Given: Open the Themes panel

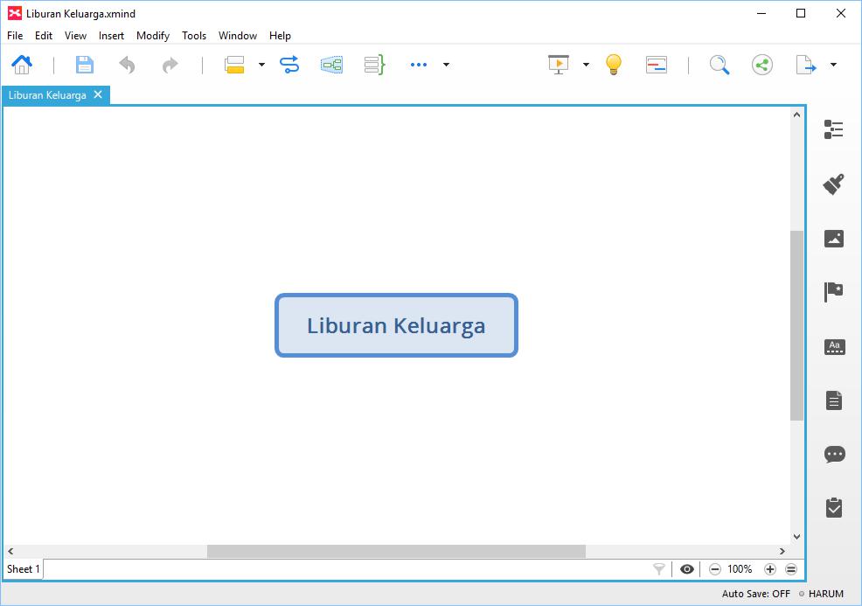Looking at the screenshot, I should coord(835,347).
